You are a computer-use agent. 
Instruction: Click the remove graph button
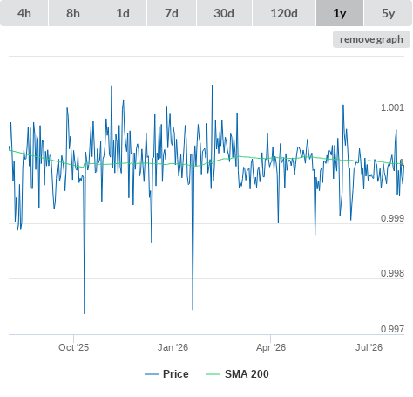pos(371,39)
